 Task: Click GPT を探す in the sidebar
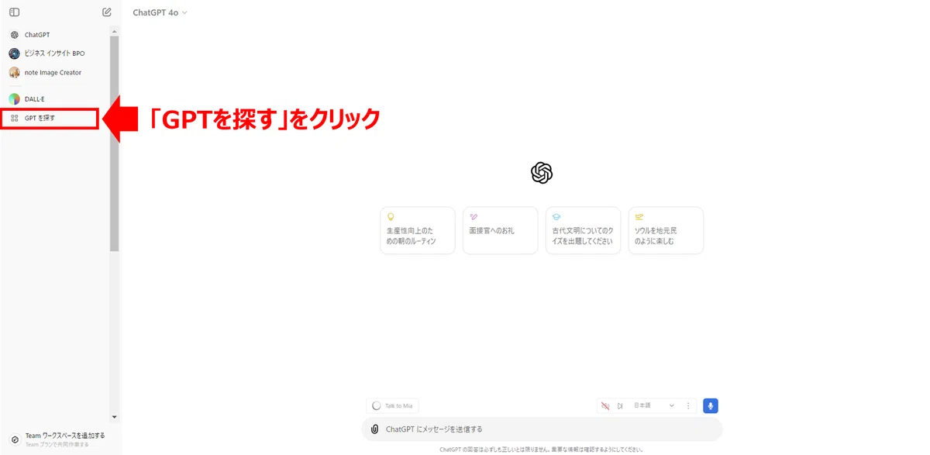tap(50, 118)
